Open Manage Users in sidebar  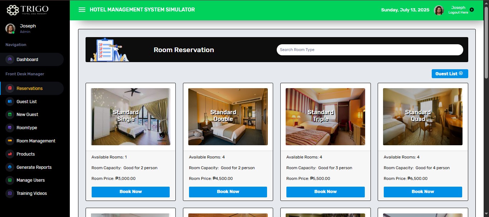pos(32,180)
